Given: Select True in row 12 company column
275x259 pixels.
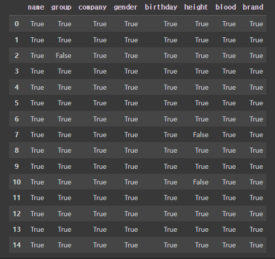Looking at the screenshot, I should pyautogui.click(x=100, y=214).
